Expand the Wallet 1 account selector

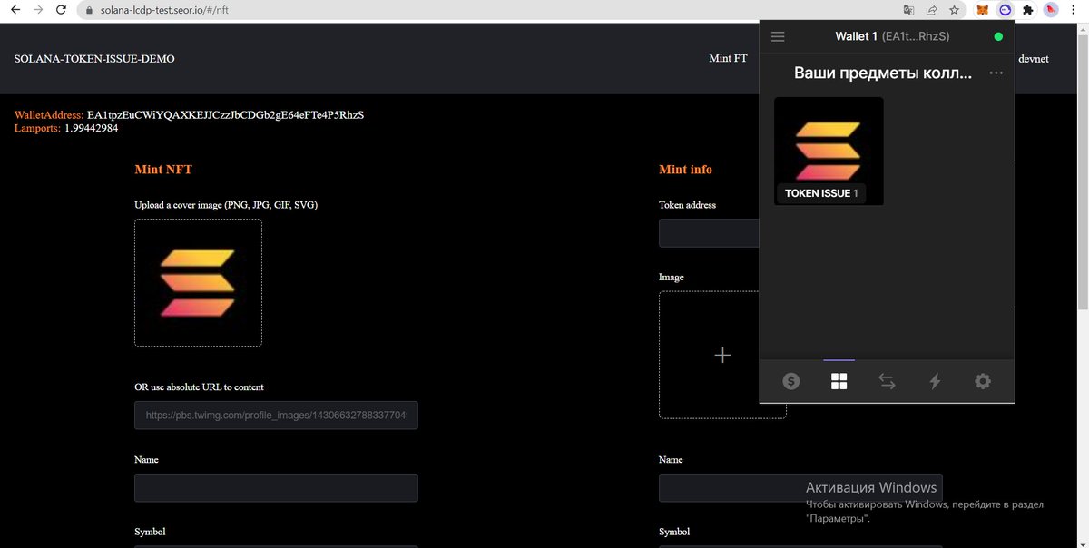click(x=889, y=36)
